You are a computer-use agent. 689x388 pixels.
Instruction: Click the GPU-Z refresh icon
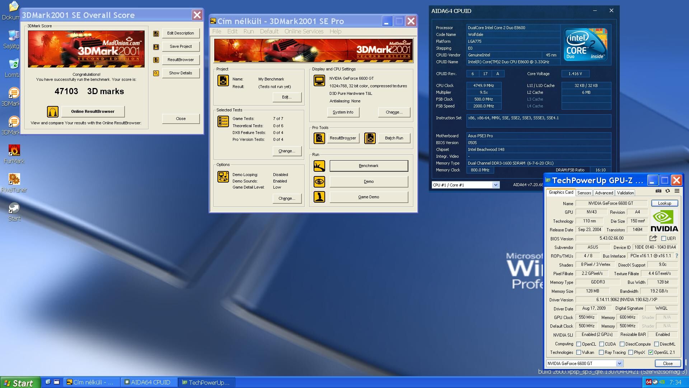click(668, 191)
